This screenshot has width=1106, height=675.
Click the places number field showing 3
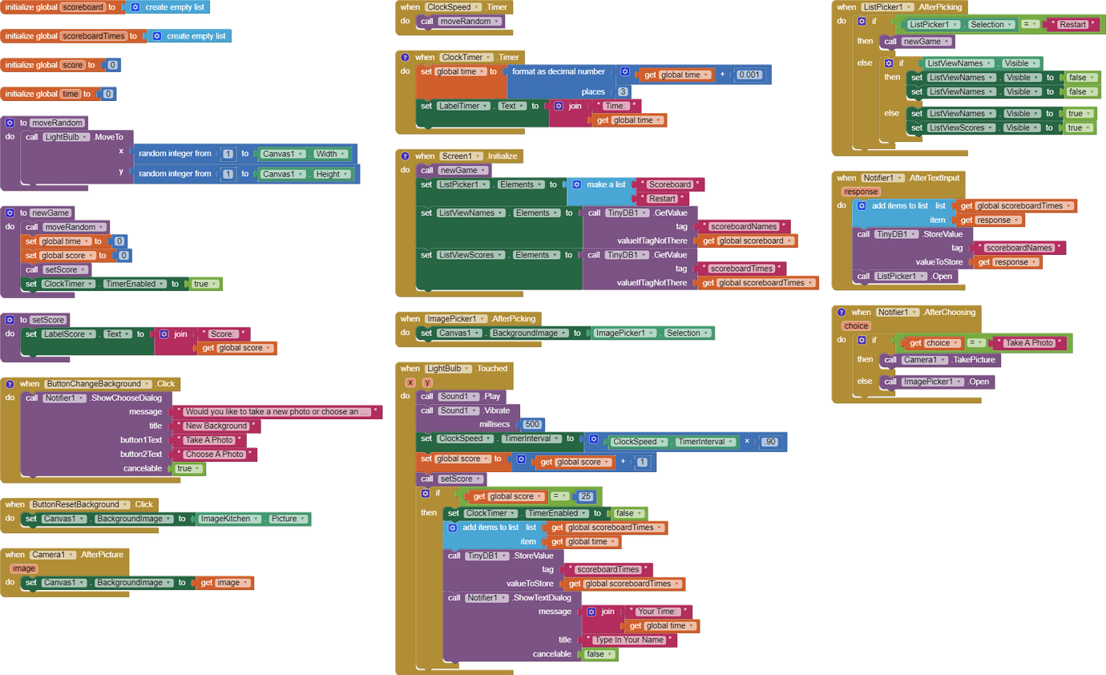coord(623,92)
